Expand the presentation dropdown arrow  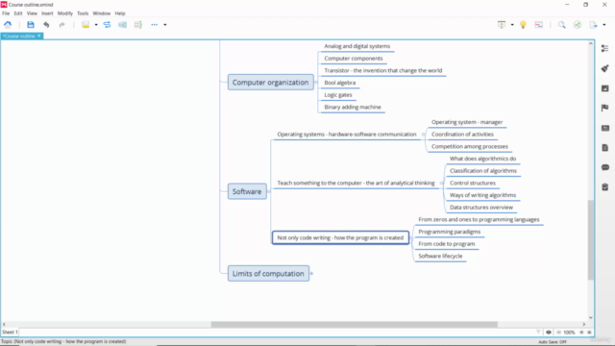point(512,25)
